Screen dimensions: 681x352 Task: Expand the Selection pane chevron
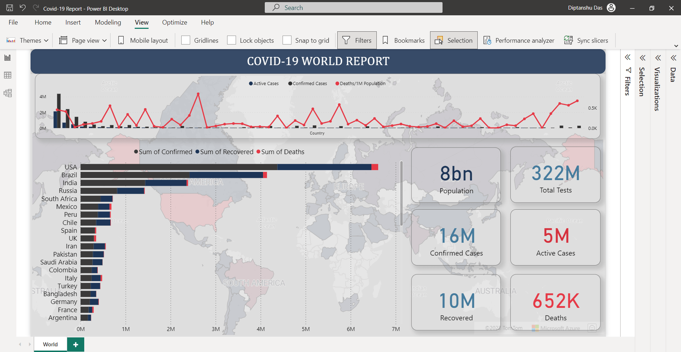click(643, 58)
